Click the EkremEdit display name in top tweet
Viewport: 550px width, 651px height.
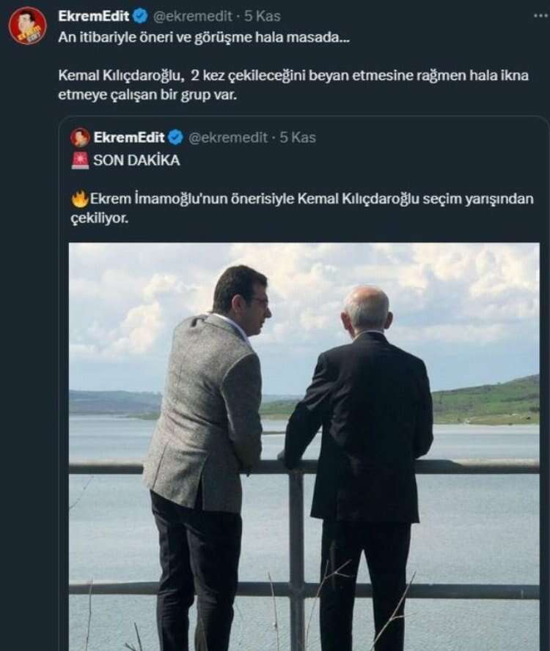pos(95,16)
